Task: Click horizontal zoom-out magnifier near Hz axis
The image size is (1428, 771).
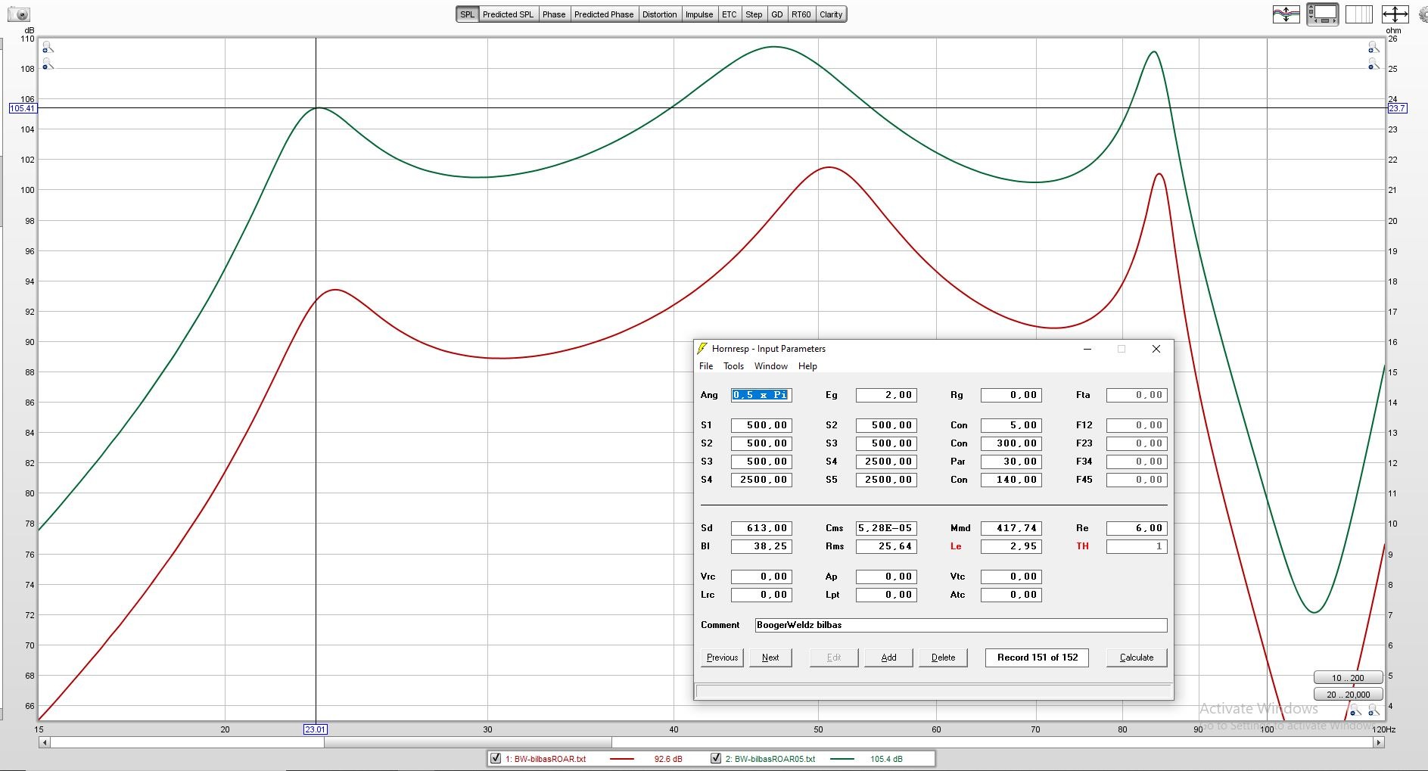Action: pyautogui.click(x=1355, y=710)
